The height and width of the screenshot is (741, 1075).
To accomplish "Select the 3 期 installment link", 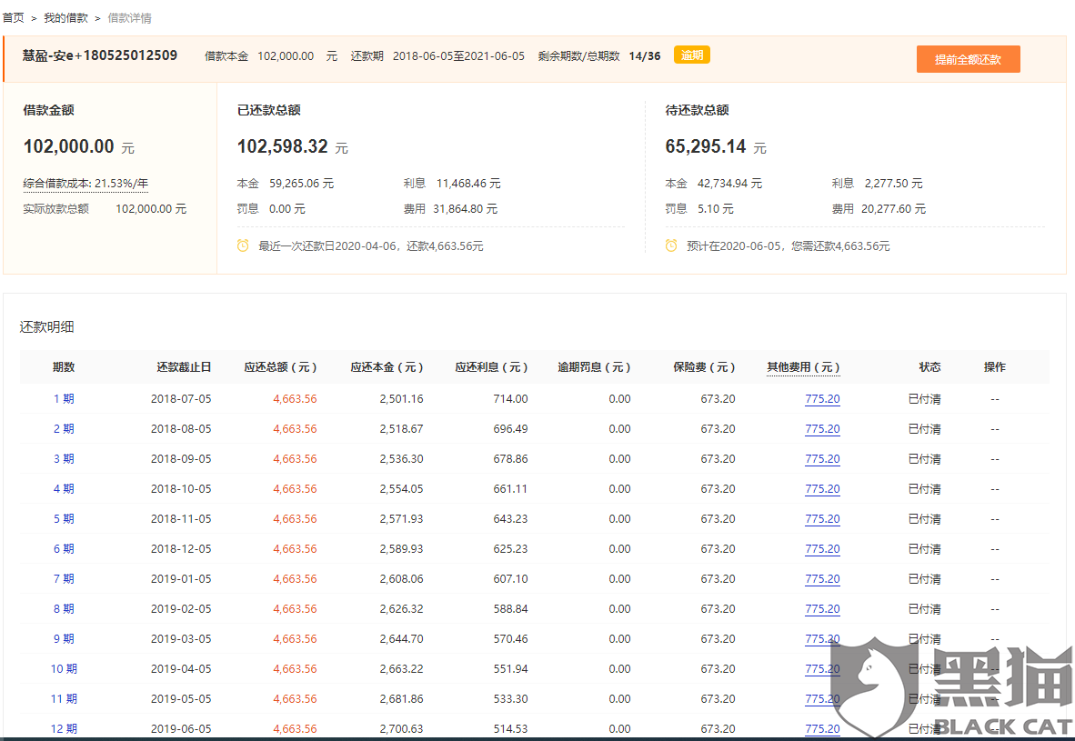I will point(64,459).
